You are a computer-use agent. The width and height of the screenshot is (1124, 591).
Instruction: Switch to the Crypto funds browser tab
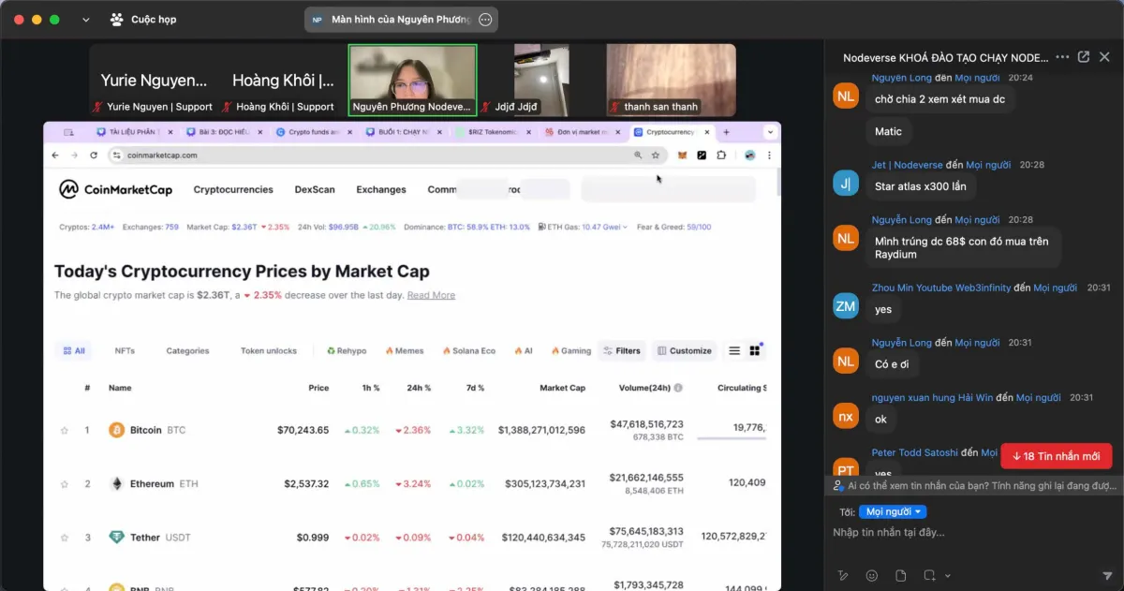(x=314, y=132)
